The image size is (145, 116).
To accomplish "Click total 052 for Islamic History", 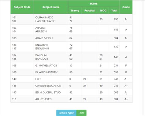I will tap(116, 72).
